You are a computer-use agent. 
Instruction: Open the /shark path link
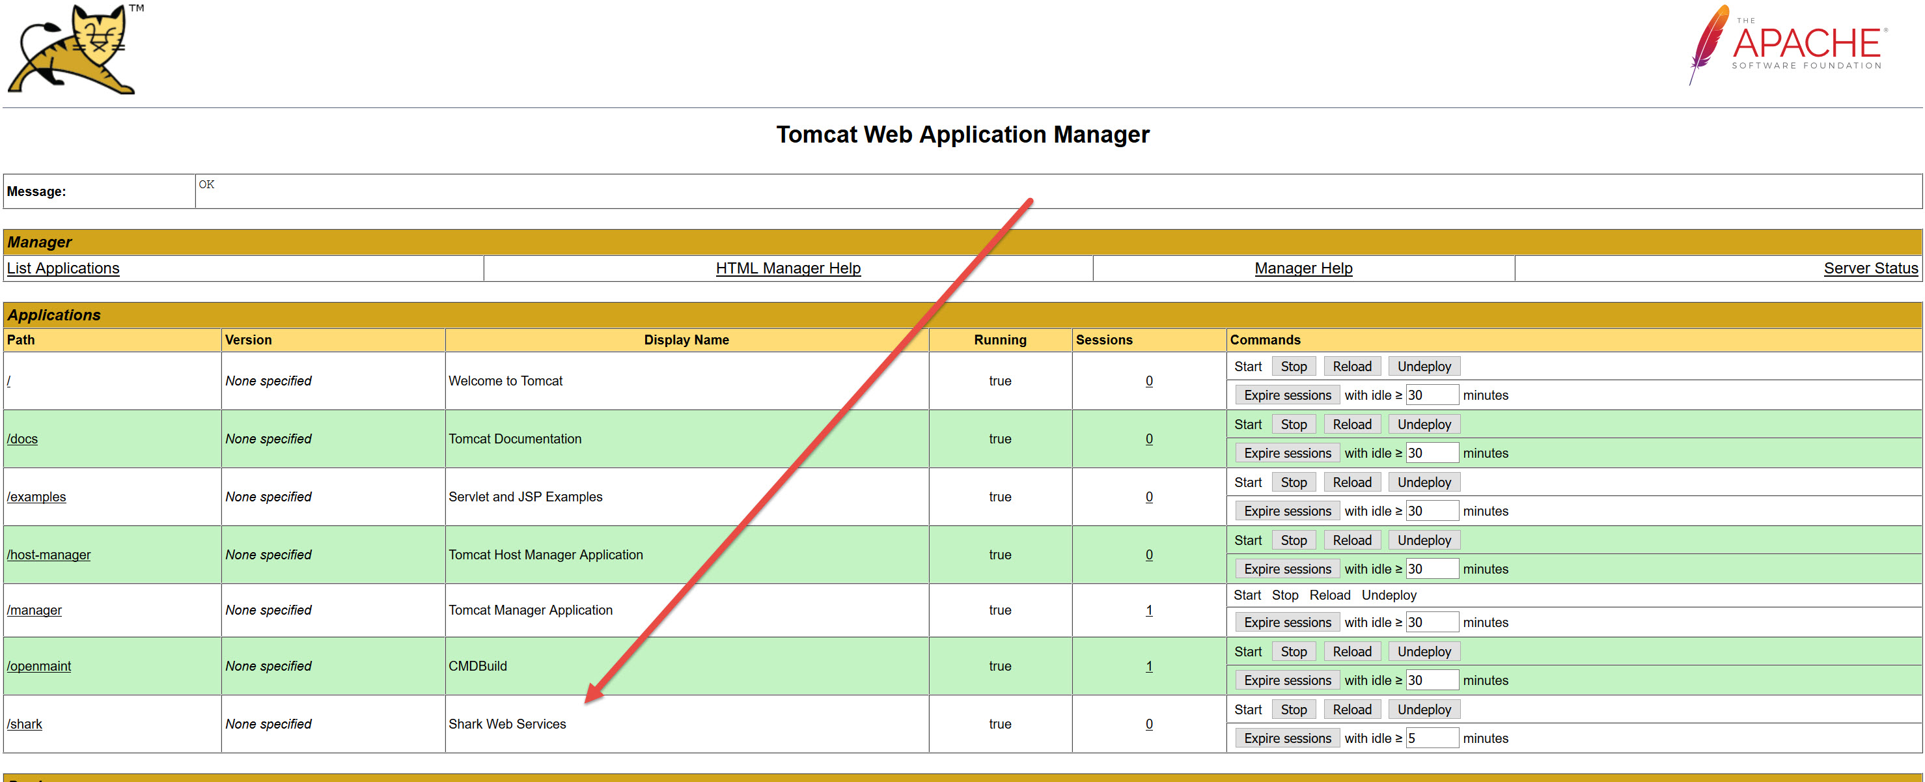point(25,723)
